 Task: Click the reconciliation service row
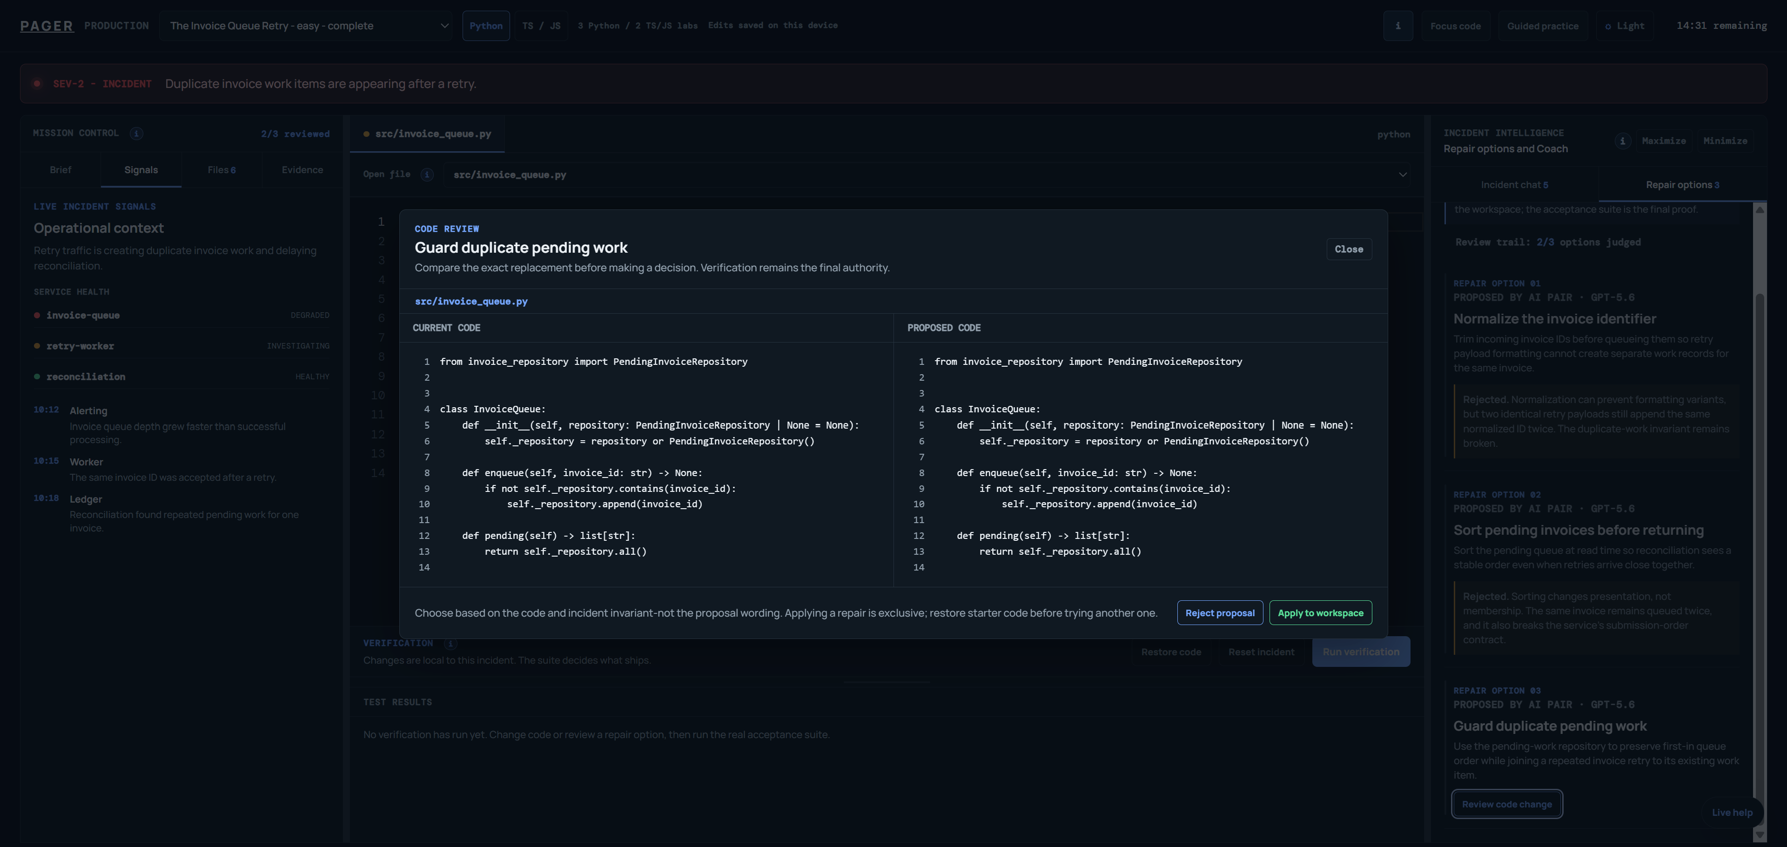(182, 376)
